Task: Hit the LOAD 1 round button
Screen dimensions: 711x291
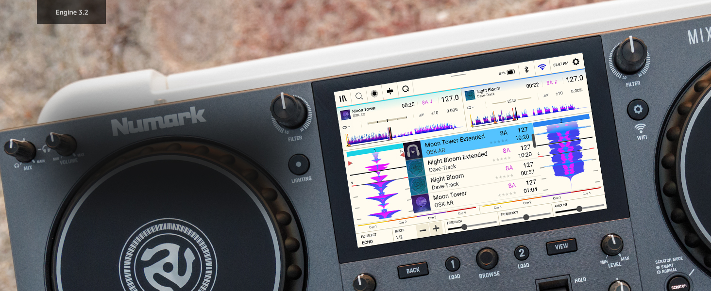Action: click(453, 264)
